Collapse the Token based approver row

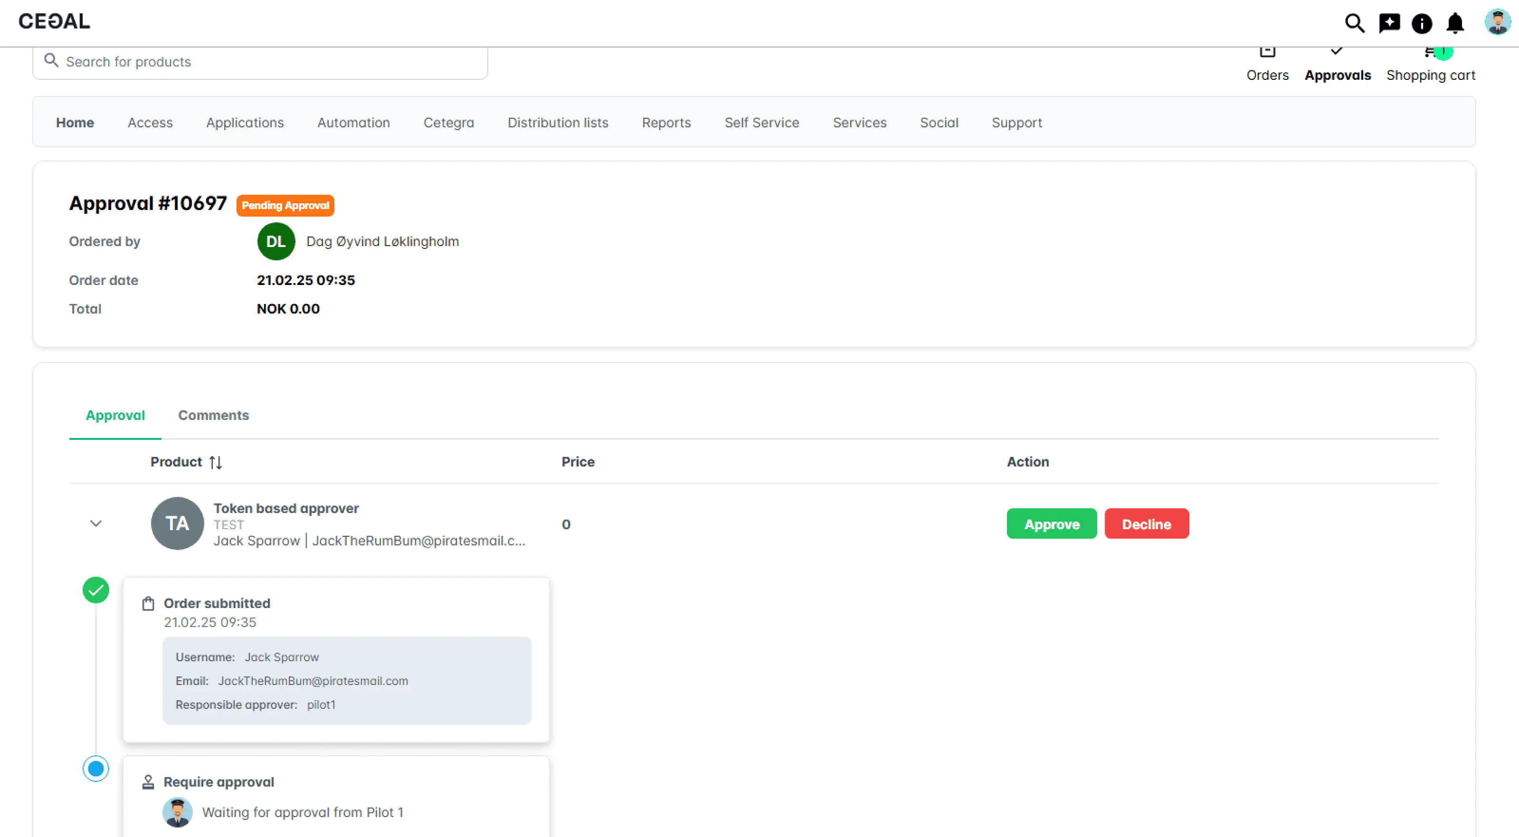tap(96, 523)
